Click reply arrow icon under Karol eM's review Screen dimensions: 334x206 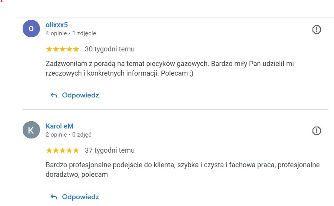coord(54,197)
